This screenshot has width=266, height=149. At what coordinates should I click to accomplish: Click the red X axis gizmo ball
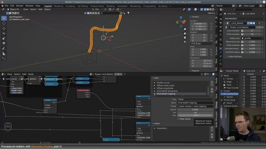pos(183,22)
